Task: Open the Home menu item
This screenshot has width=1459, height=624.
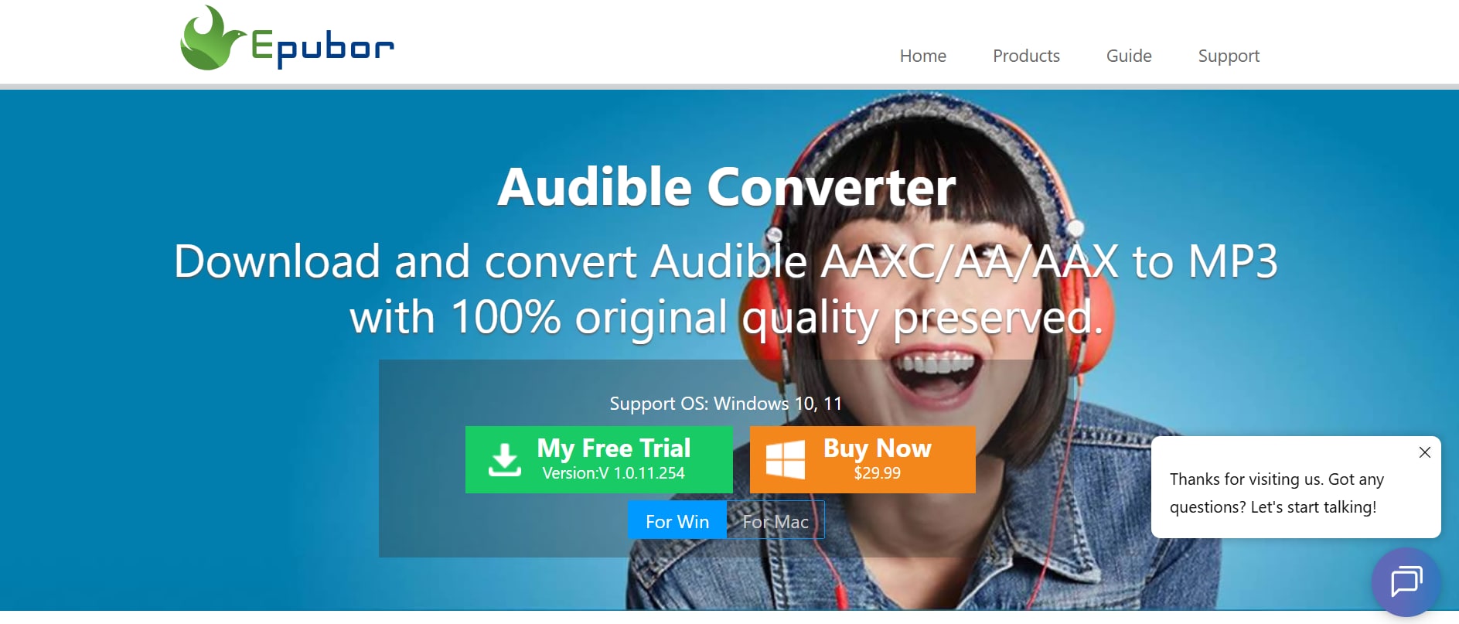Action: coord(922,56)
